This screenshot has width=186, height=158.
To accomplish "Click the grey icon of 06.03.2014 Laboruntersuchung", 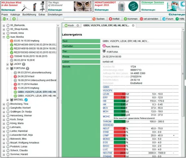I will (x=15, y=73).
